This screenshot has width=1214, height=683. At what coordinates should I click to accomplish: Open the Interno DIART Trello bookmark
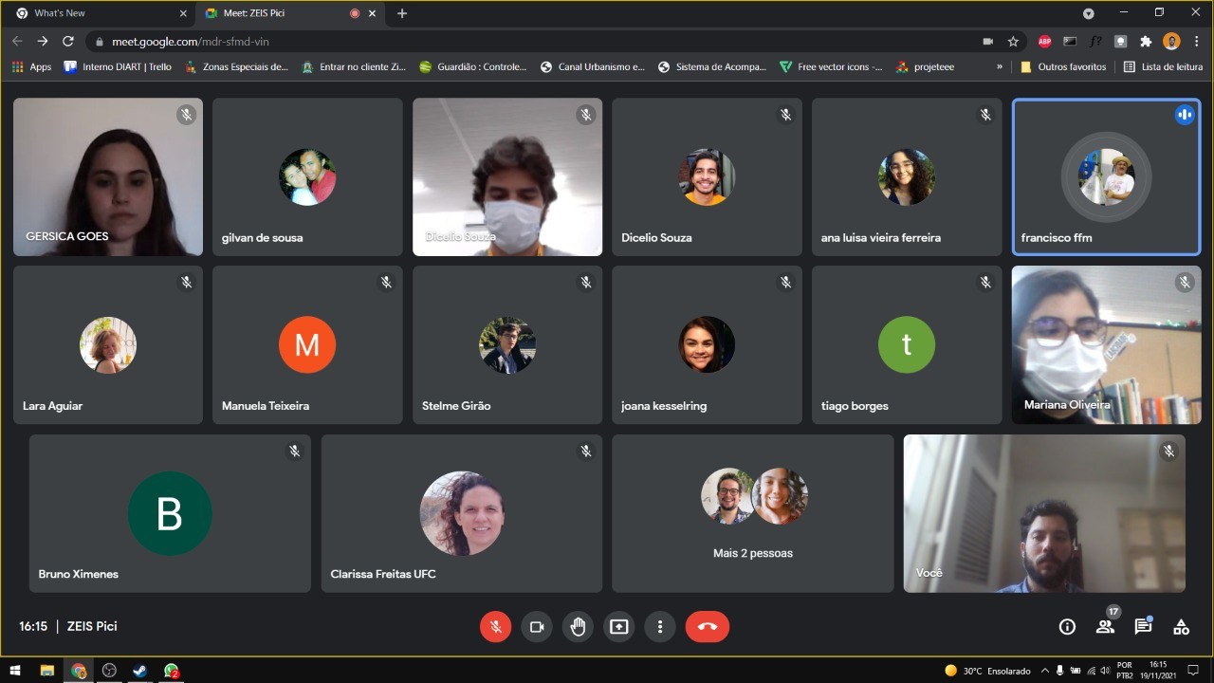click(118, 67)
